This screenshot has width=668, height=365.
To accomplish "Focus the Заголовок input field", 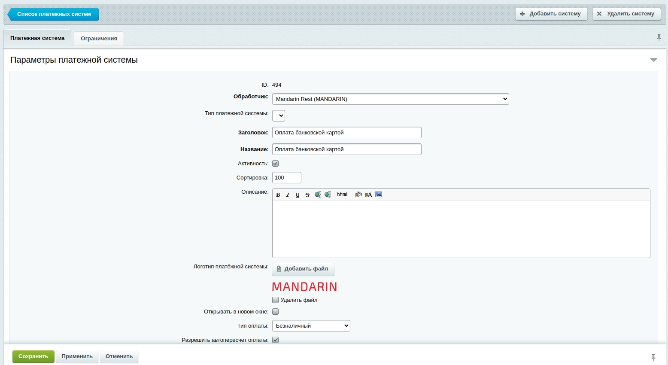I will pyautogui.click(x=347, y=133).
